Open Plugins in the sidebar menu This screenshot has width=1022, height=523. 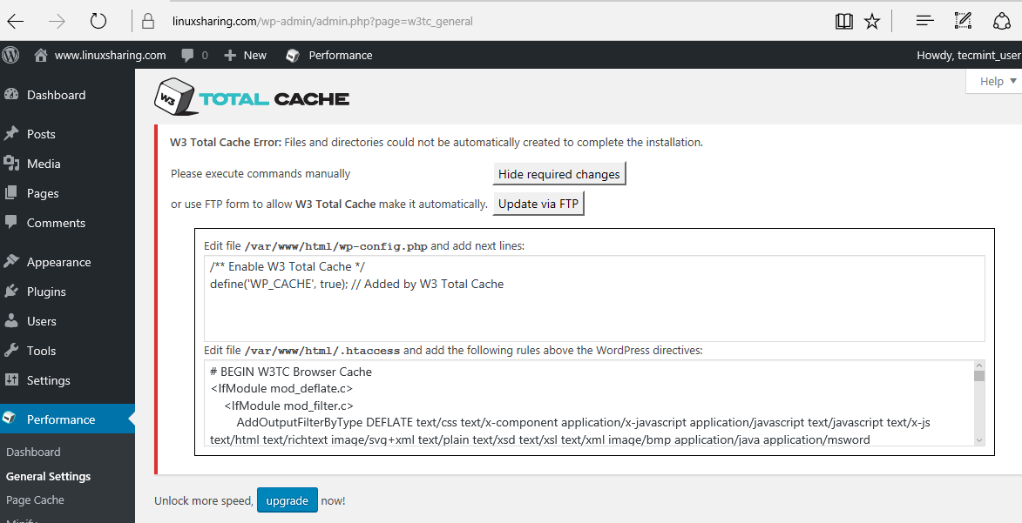tap(46, 292)
